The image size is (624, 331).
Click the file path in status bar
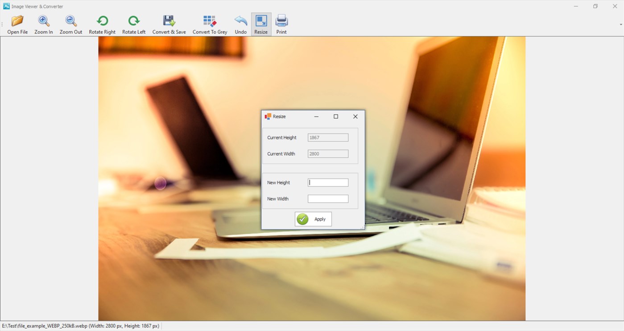[x=80, y=326]
